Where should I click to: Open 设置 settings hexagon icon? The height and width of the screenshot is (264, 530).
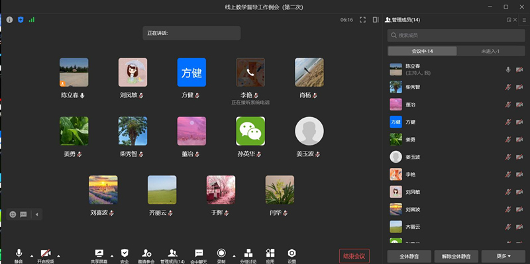(291, 256)
